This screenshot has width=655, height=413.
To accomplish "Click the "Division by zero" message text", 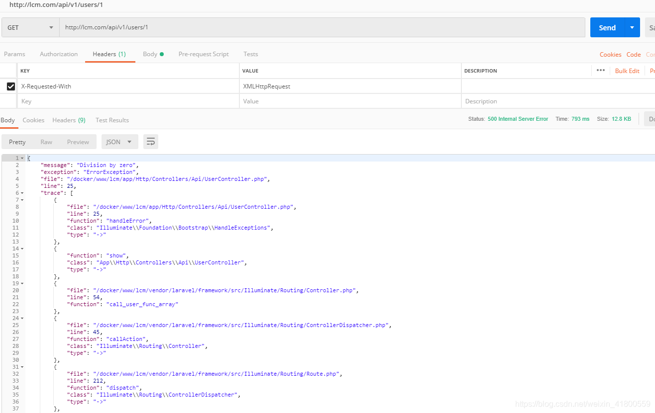I will click(106, 165).
